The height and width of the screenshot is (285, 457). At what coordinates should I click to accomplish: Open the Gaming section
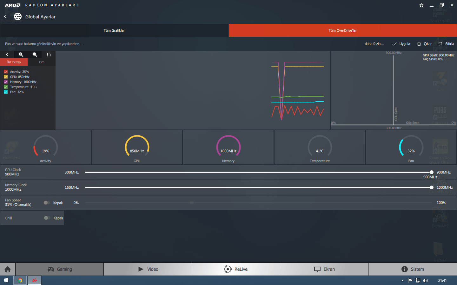[60, 269]
